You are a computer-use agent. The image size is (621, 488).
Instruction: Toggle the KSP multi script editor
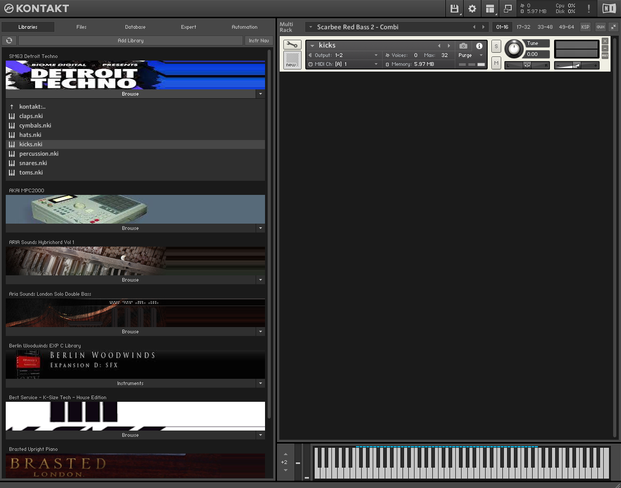(x=585, y=27)
